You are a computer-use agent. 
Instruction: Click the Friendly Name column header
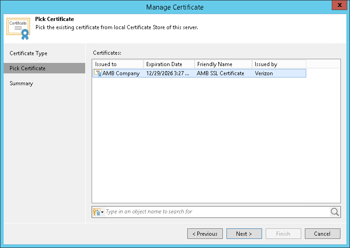(223, 64)
